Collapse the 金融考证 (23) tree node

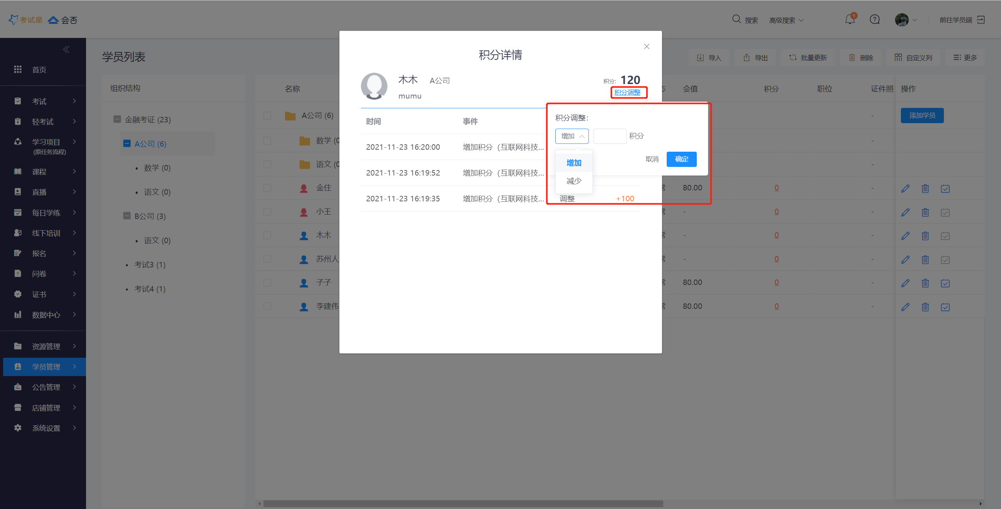(x=117, y=119)
